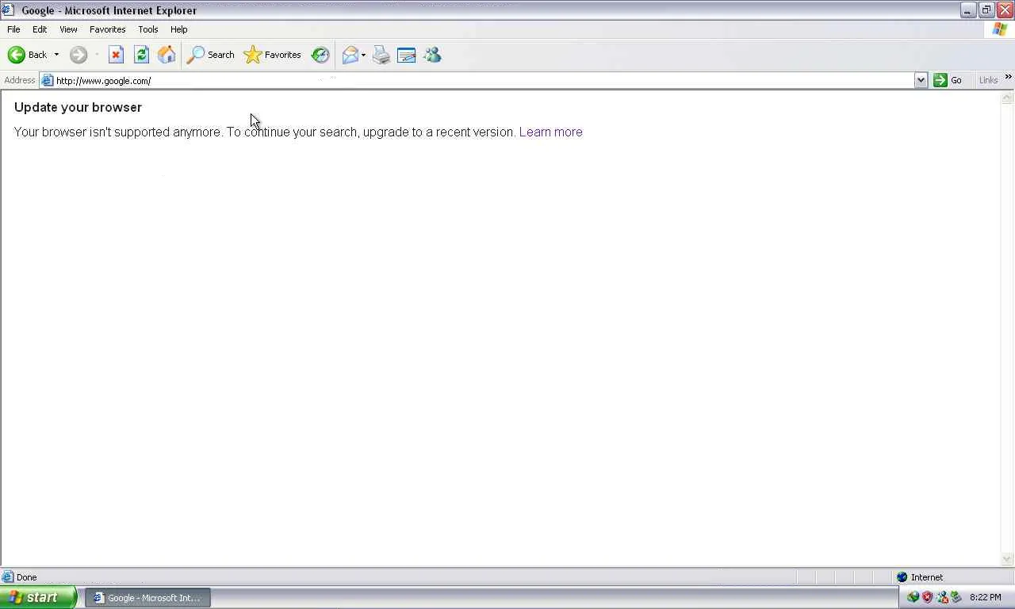This screenshot has height=609, width=1015.
Task: Minimize the Internet Explorer window
Action: tap(968, 10)
